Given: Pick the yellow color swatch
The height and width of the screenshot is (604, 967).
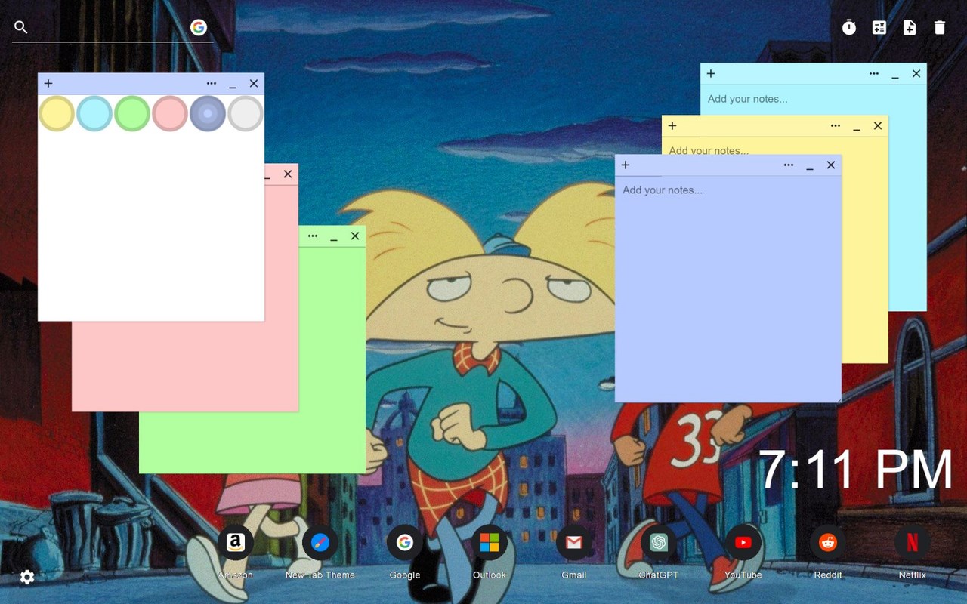Looking at the screenshot, I should (57, 114).
